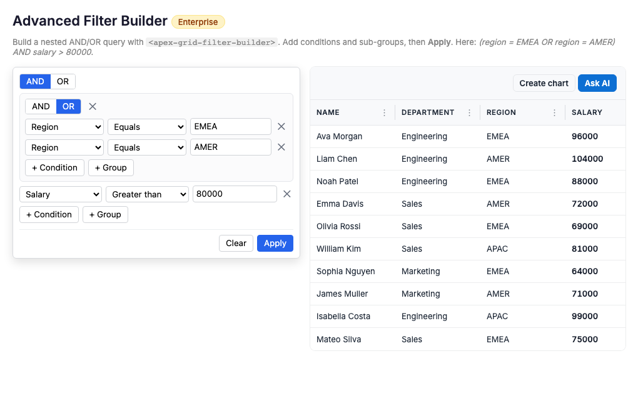
Task: Click the 81000 salary cell
Action: click(x=595, y=249)
